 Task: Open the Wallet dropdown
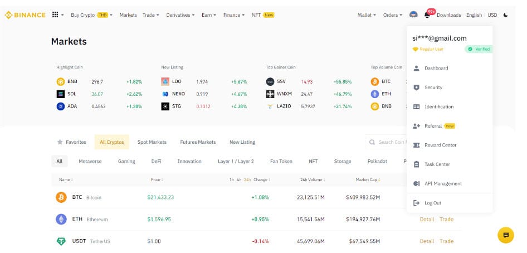367,15
